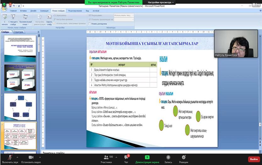Viewport: 262px width, 165px height.
Task: Unmute microphone with Включить звук icon
Action: 10,157
